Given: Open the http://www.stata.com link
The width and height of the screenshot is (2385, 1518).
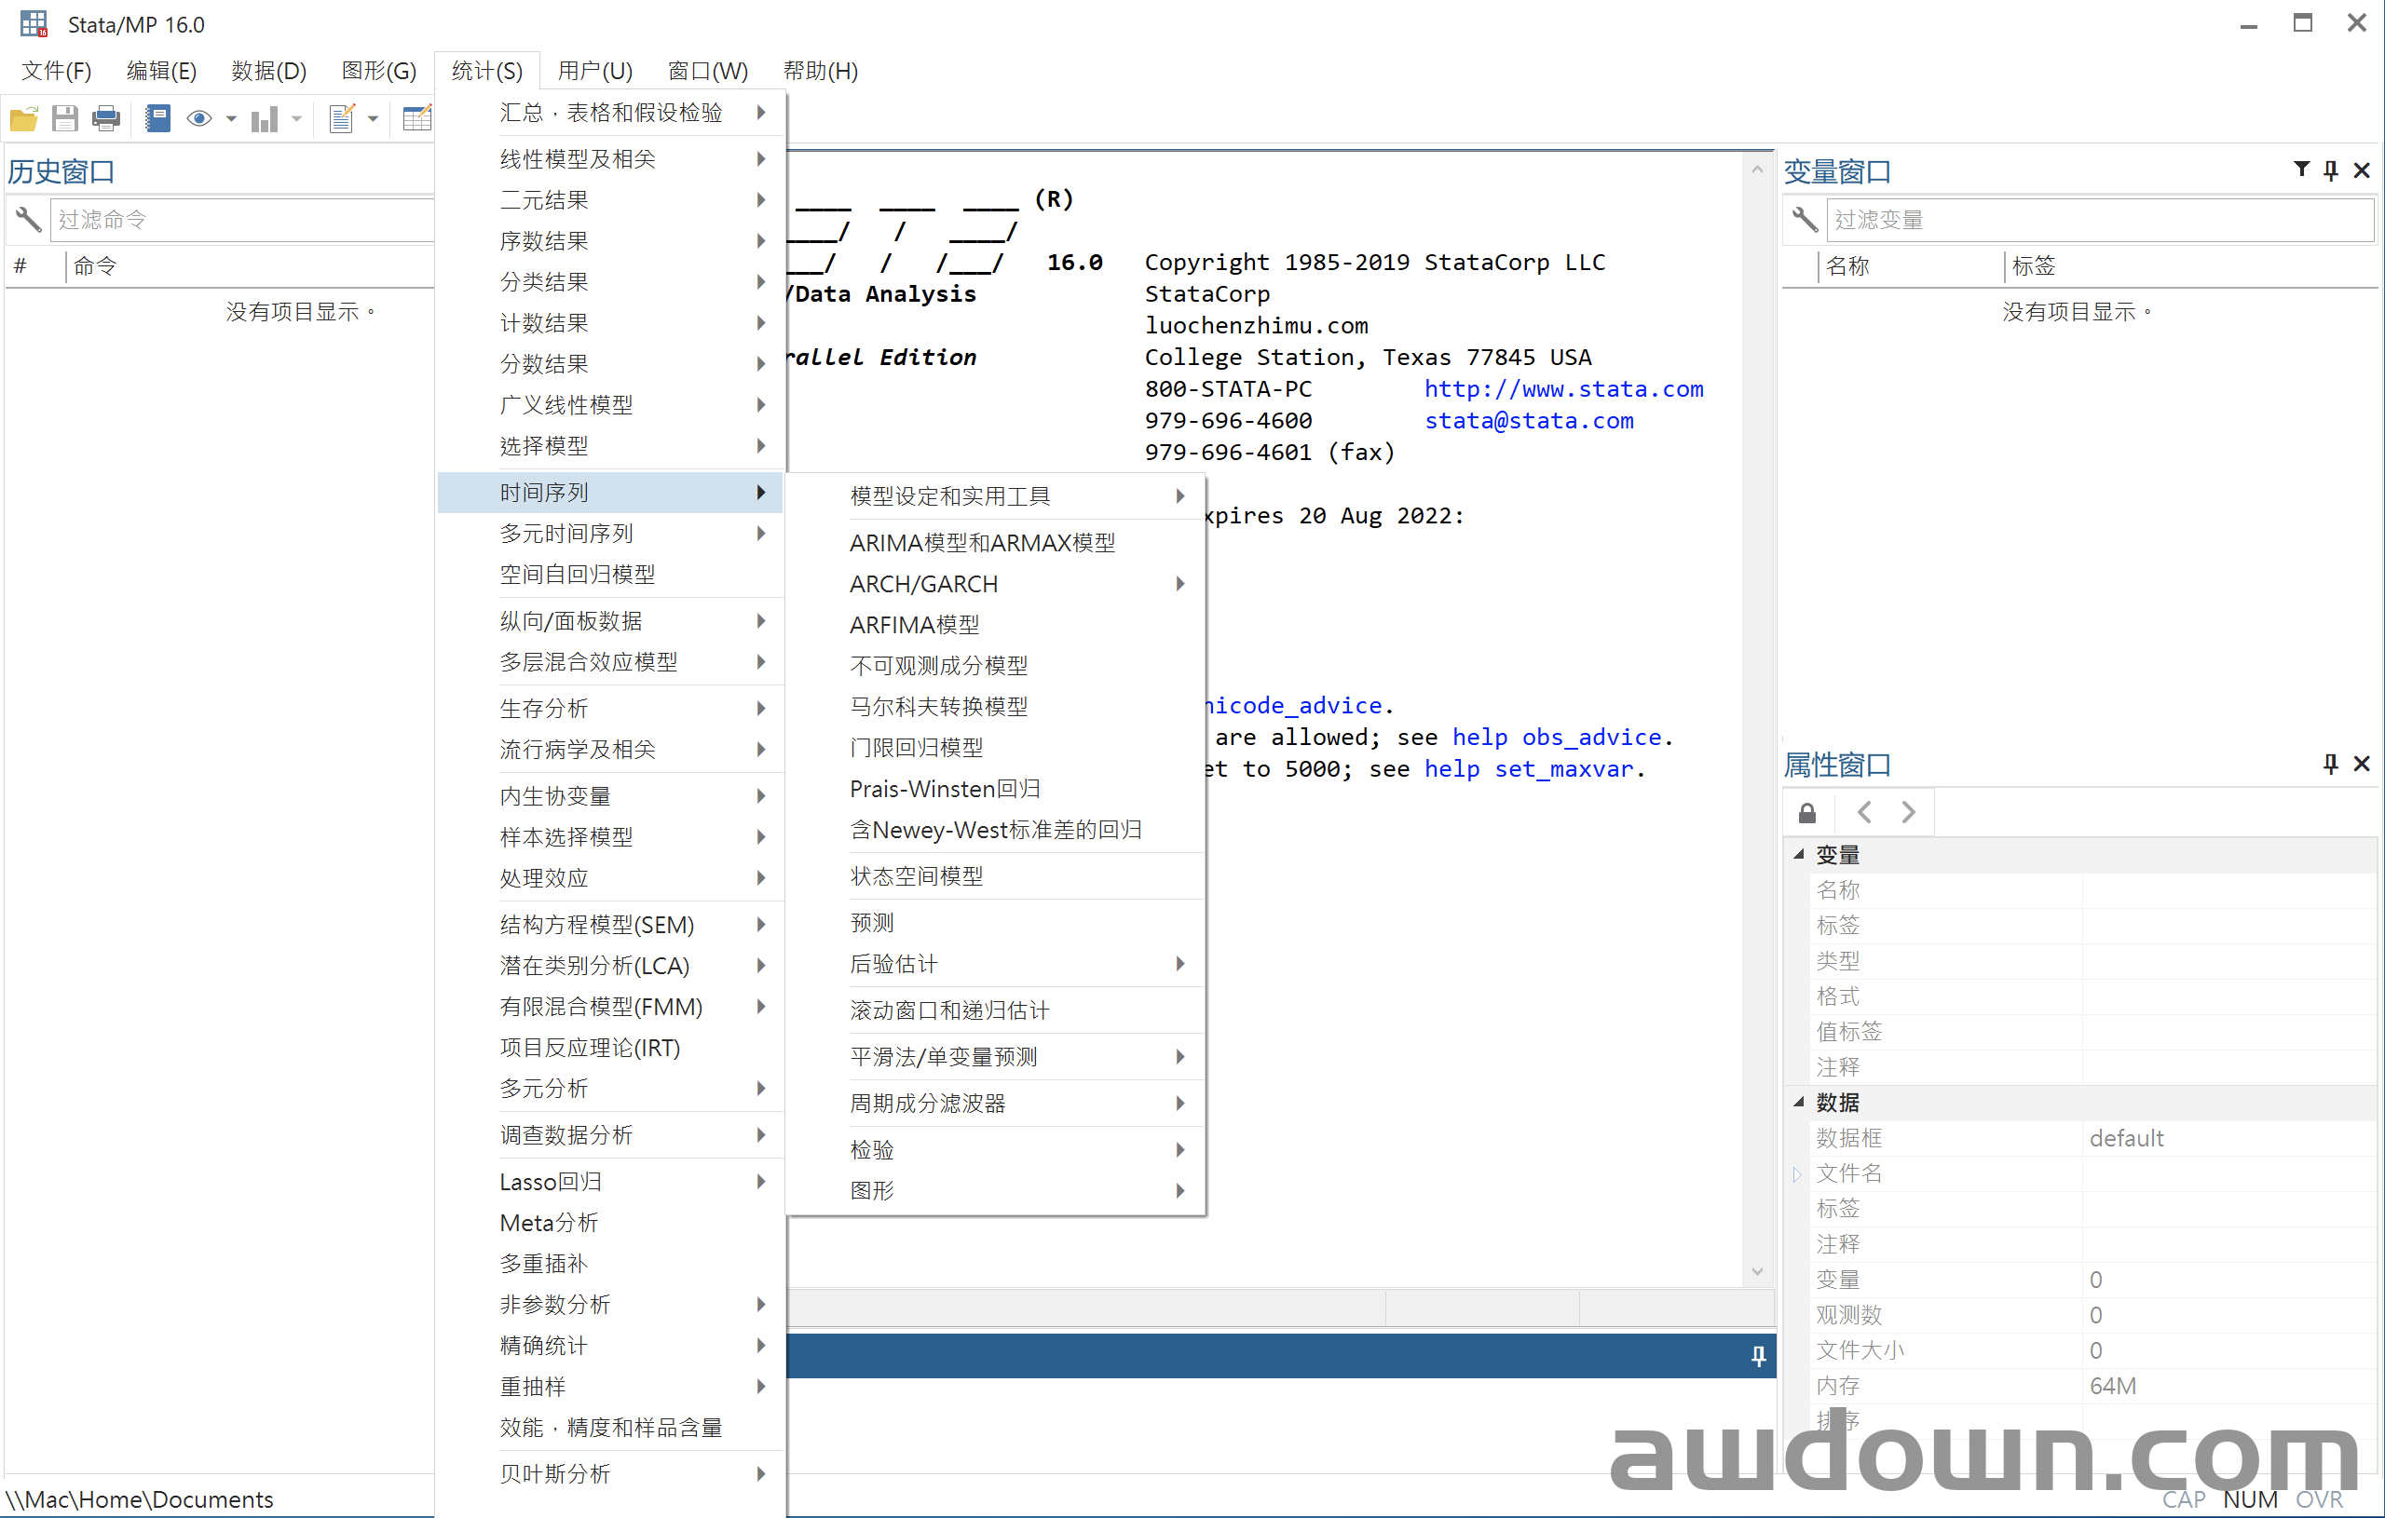Looking at the screenshot, I should tap(1563, 388).
